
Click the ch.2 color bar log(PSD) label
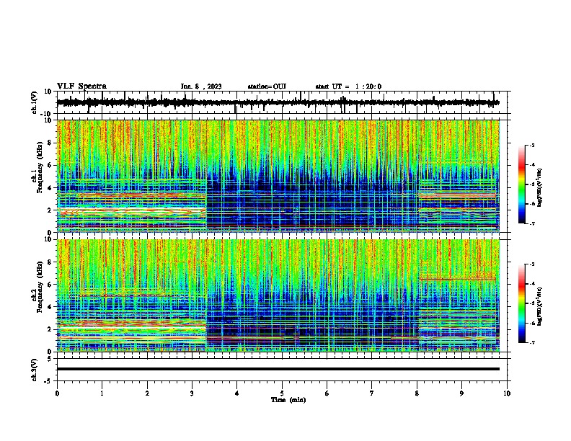pos(540,307)
